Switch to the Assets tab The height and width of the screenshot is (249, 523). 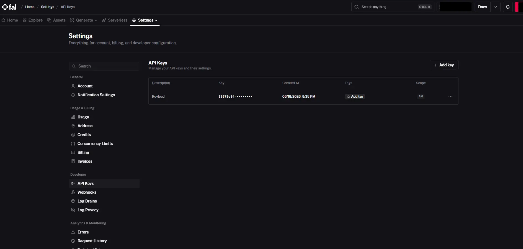pos(56,20)
